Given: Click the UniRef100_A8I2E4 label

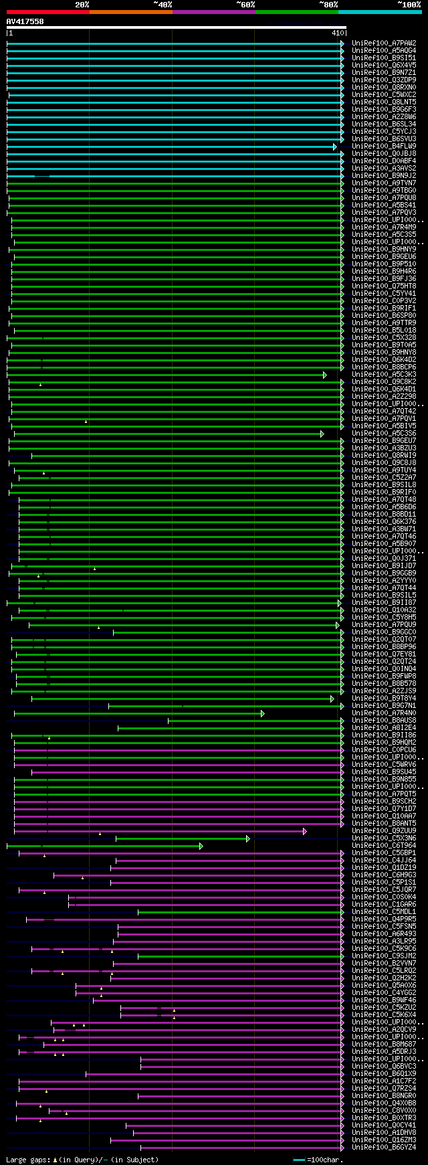Looking at the screenshot, I should pos(384,728).
